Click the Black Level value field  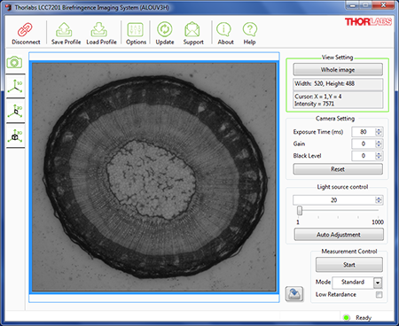point(364,156)
